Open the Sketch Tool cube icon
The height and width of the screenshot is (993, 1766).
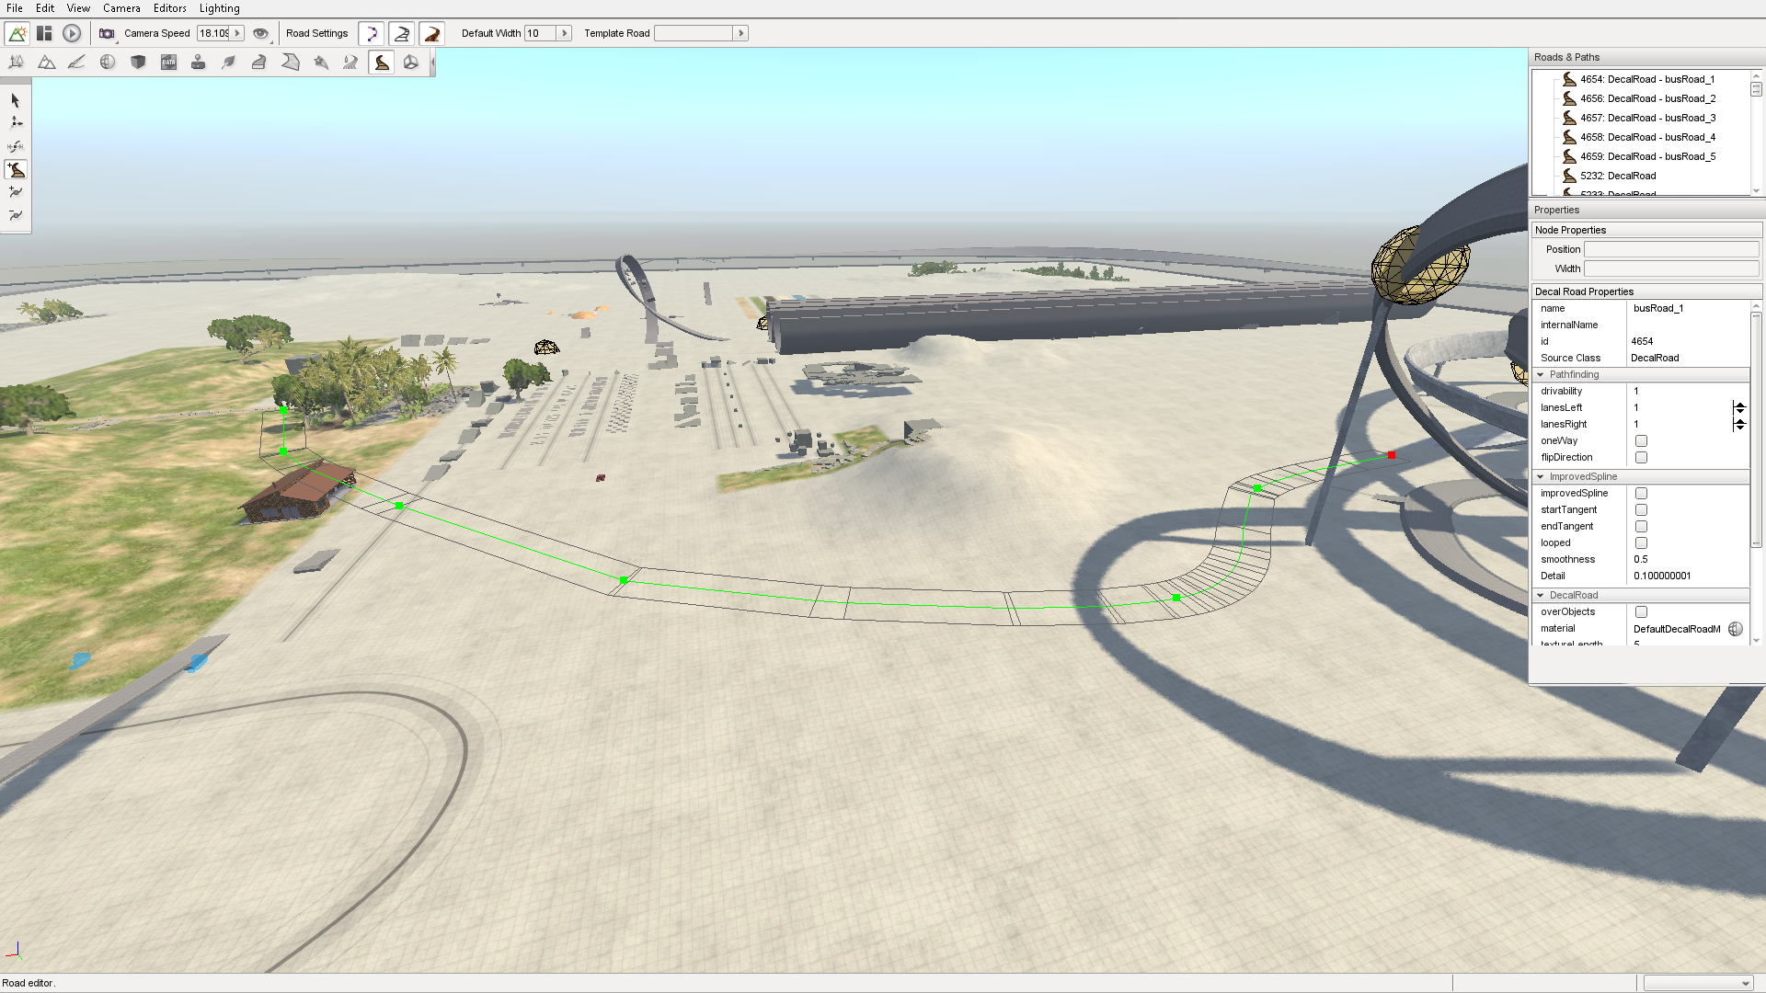[138, 63]
